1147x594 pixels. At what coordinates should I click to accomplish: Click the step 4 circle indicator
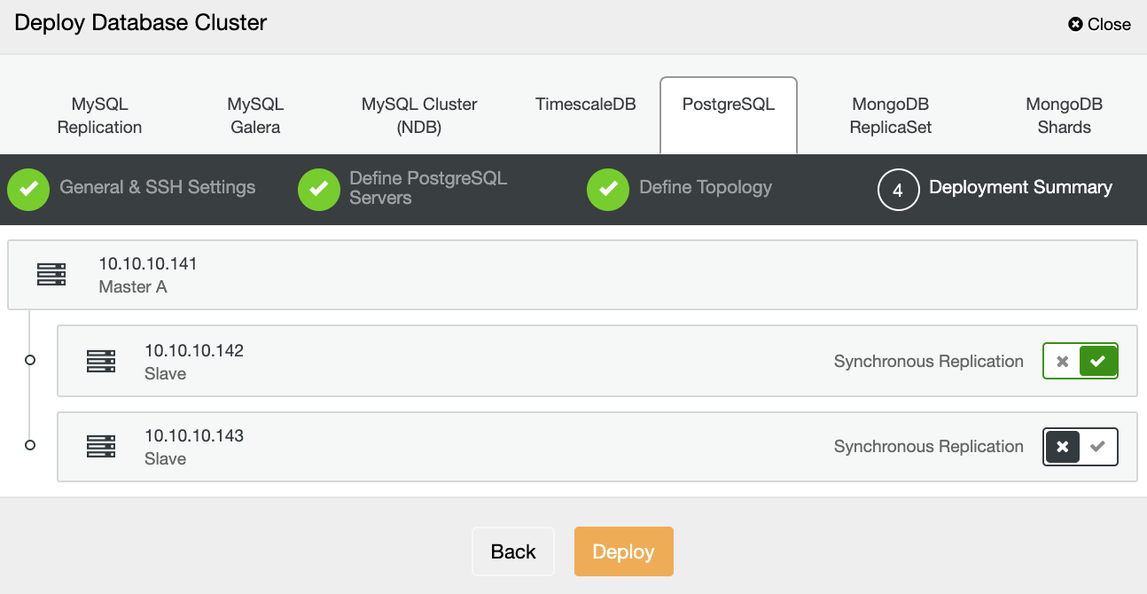(x=898, y=190)
